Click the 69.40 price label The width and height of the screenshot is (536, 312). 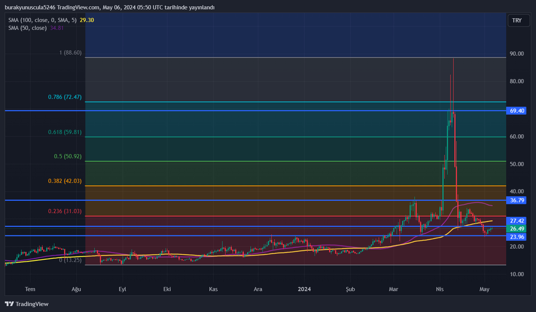point(516,111)
